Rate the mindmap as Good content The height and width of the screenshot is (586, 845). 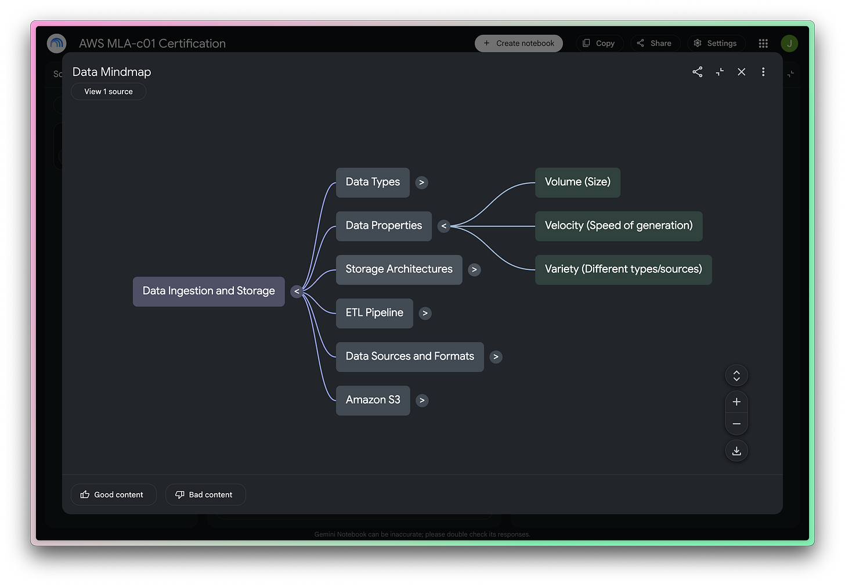point(114,495)
